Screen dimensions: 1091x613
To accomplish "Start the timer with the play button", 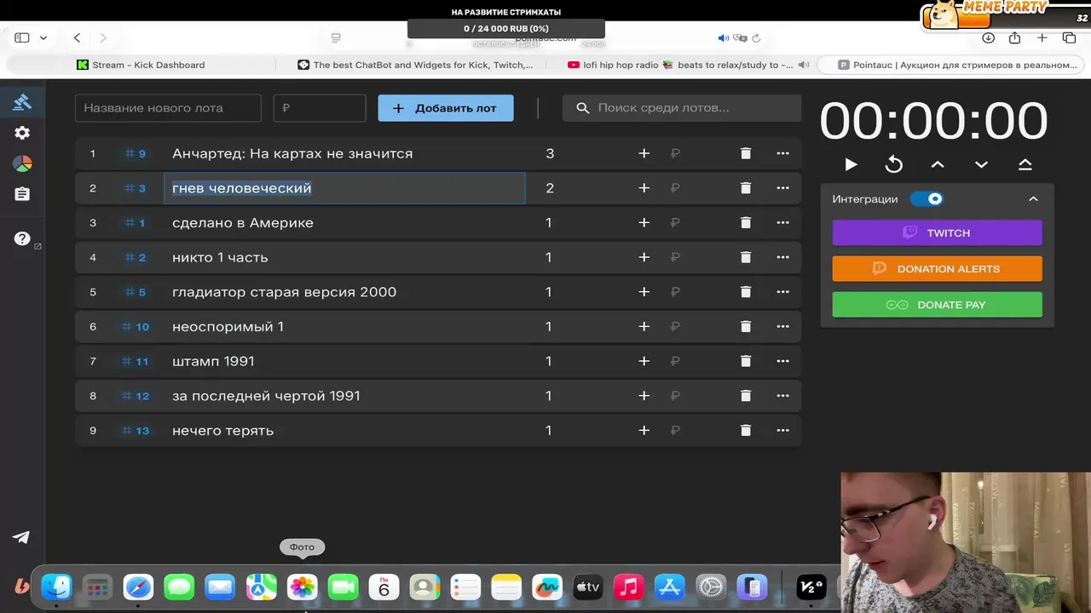I will pyautogui.click(x=851, y=164).
